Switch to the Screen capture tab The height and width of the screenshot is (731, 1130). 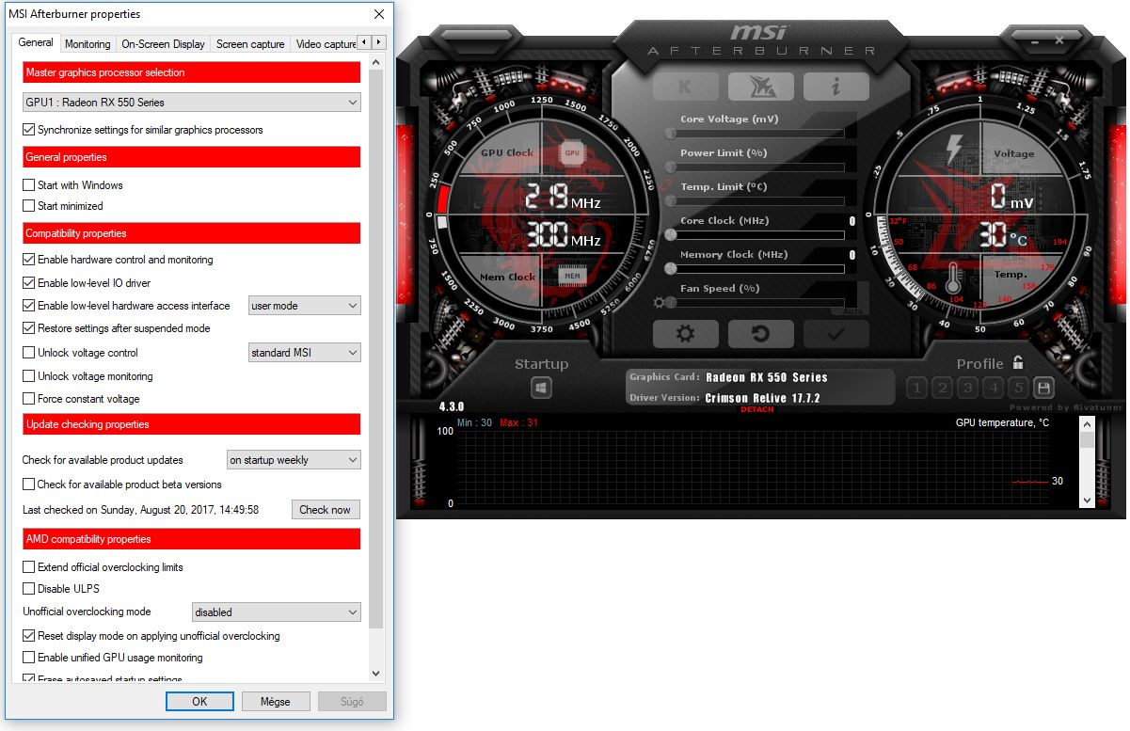tap(250, 44)
